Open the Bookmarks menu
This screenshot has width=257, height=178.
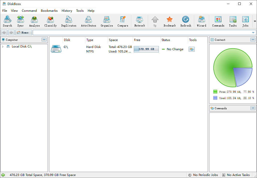coord(49,11)
